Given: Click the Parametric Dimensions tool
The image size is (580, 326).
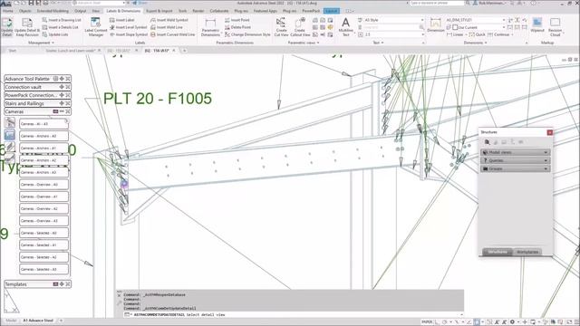Looking at the screenshot, I should (x=210, y=26).
